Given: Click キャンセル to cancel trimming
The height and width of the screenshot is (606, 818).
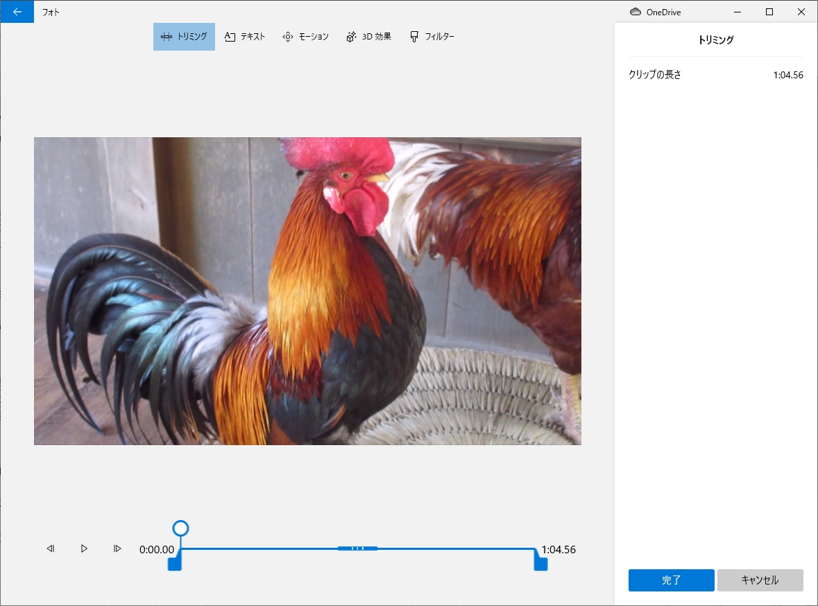Looking at the screenshot, I should coord(760,580).
